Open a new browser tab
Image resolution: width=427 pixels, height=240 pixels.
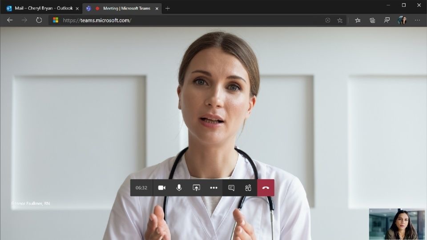[x=168, y=8]
